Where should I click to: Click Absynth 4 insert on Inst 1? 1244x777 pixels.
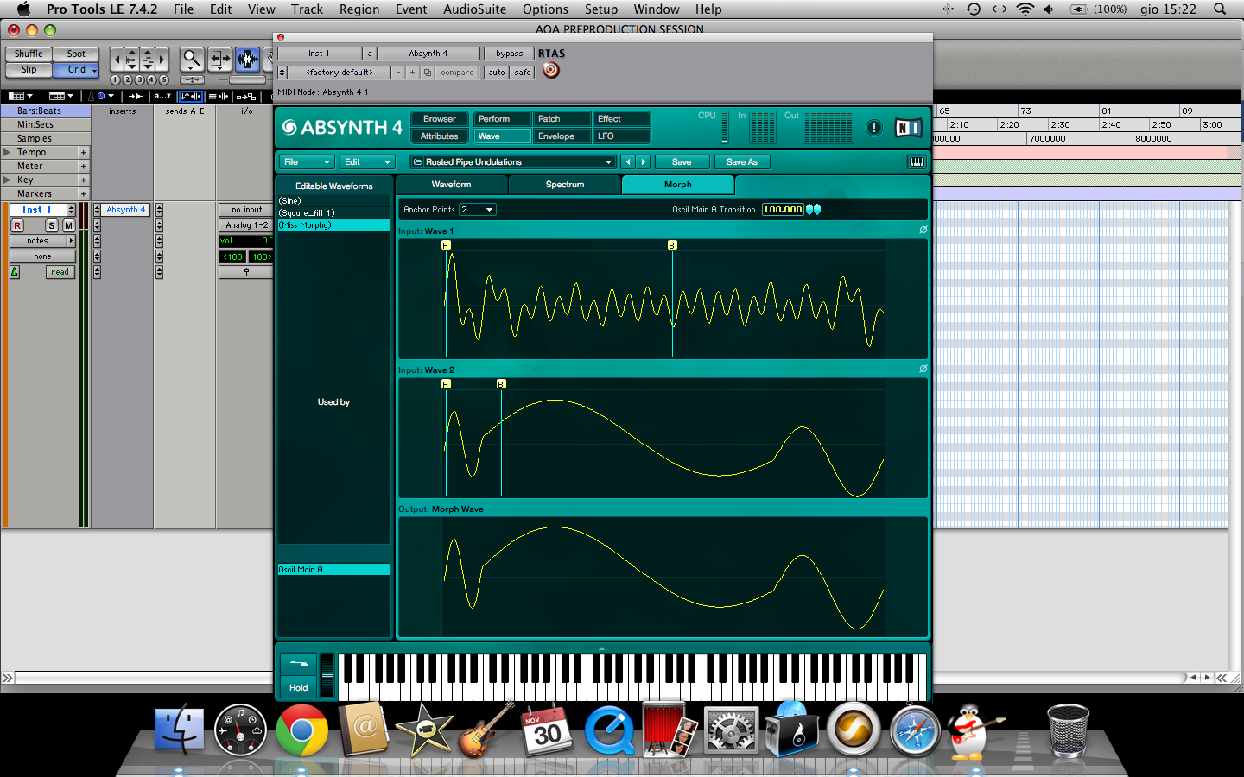(126, 210)
